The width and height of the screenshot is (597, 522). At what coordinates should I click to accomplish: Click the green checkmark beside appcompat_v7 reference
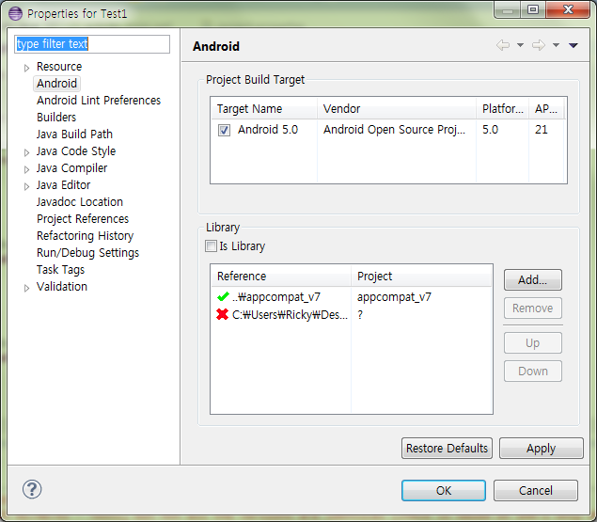(223, 296)
